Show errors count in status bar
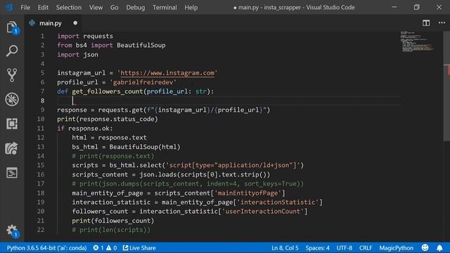 pos(98,247)
